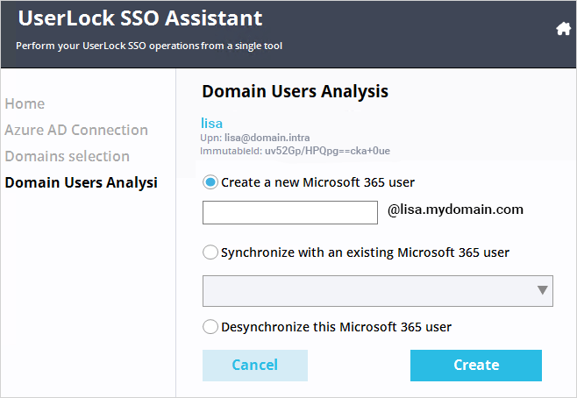The width and height of the screenshot is (577, 398).
Task: Choose the Synchronize with existing user radio button
Action: point(210,252)
